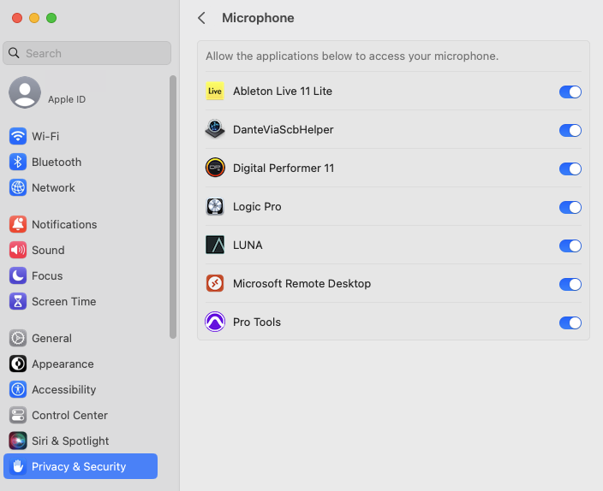Viewport: 603px width, 491px height.
Task: Select Sound in the sidebar
Action: coord(81,250)
